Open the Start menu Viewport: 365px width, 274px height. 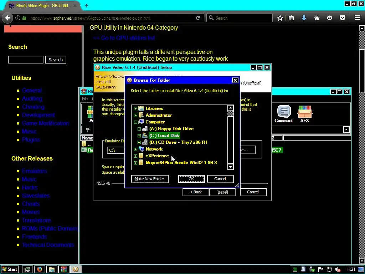pos(10,269)
